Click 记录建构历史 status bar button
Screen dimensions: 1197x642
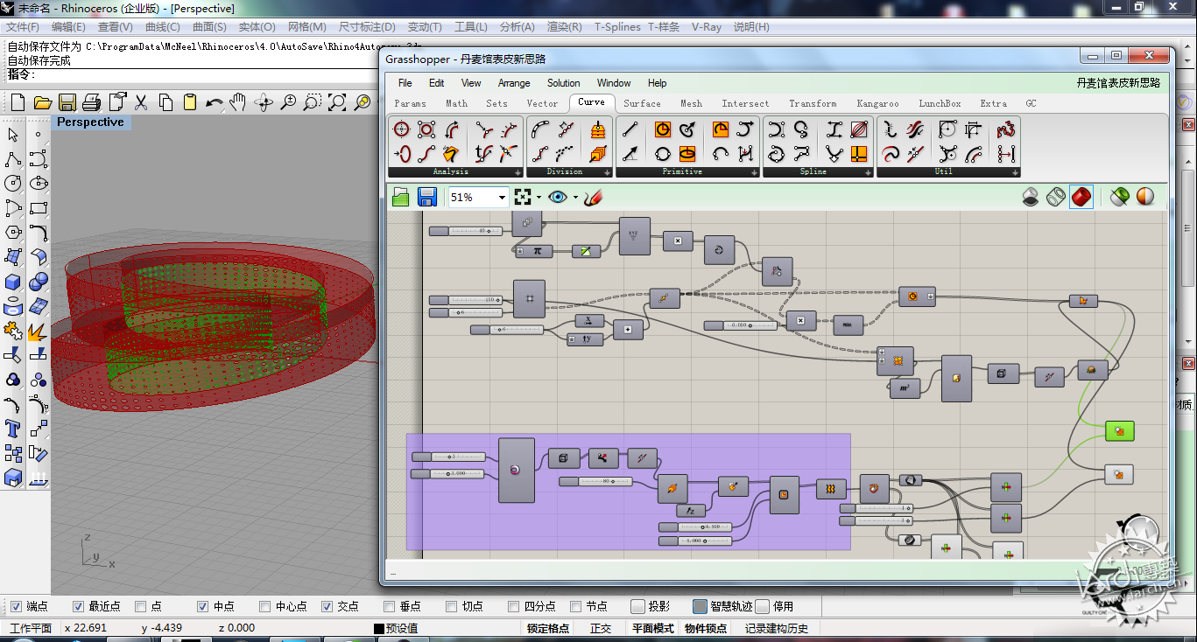coord(777,628)
